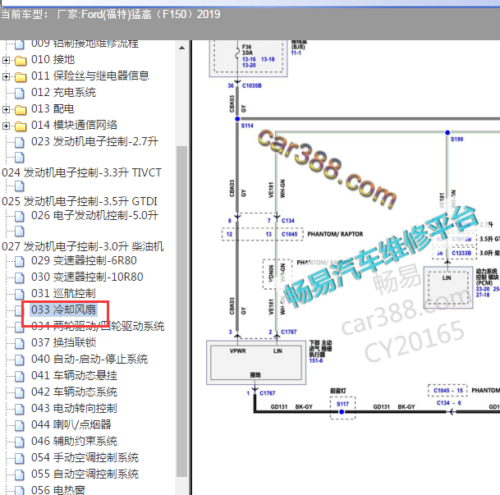500x495 pixels.
Task: Click the 011 保险丝与继电器信息 folder icon
Action: [21, 77]
